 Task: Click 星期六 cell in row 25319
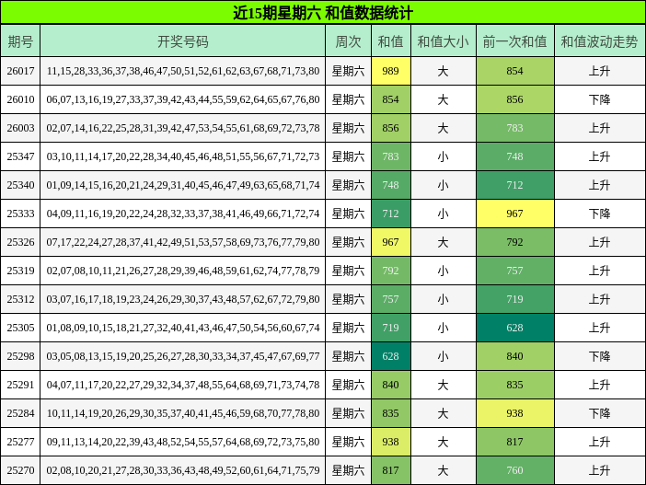pyautogui.click(x=348, y=271)
